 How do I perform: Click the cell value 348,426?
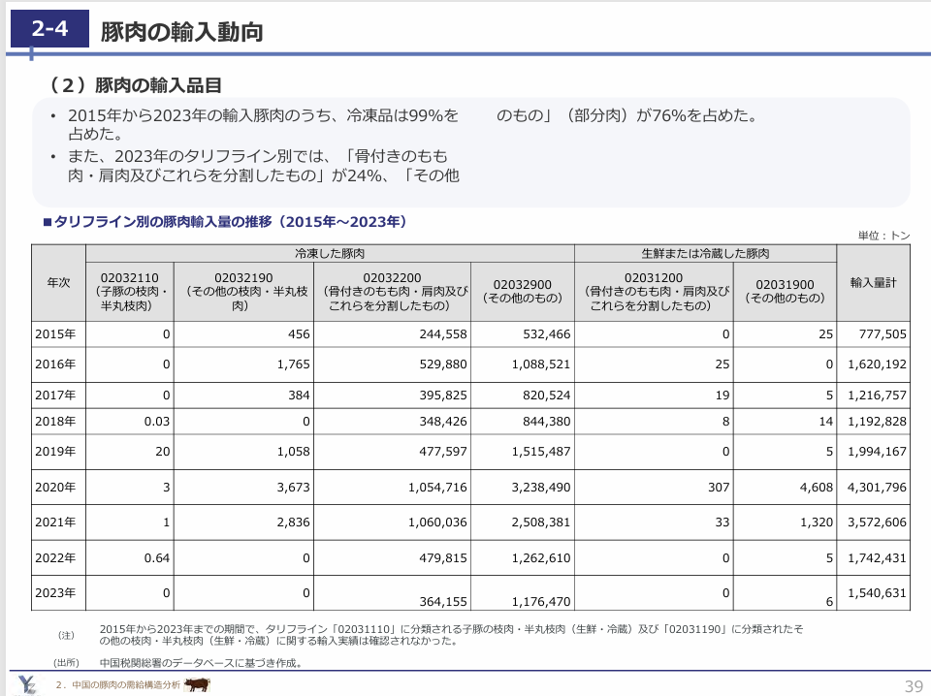(x=443, y=422)
